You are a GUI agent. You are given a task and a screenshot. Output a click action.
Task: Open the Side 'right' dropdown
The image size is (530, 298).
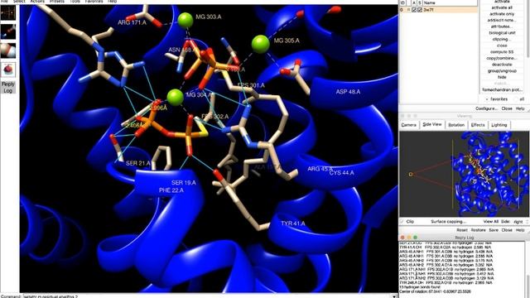520,222
